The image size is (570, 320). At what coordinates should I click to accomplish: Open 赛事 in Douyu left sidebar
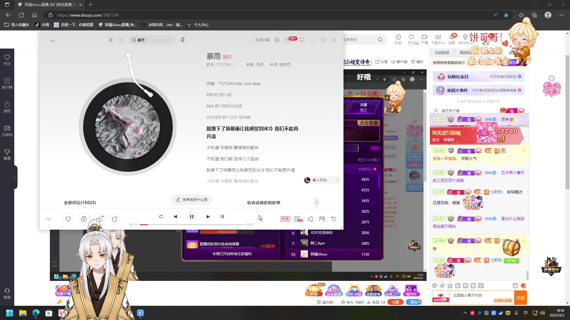(7, 154)
